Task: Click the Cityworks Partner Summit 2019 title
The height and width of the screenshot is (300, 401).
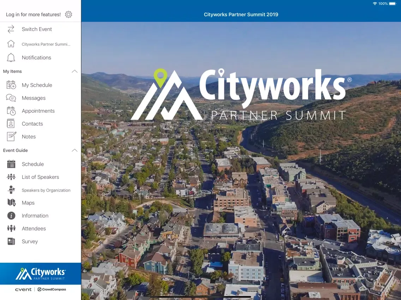Action: (x=241, y=14)
